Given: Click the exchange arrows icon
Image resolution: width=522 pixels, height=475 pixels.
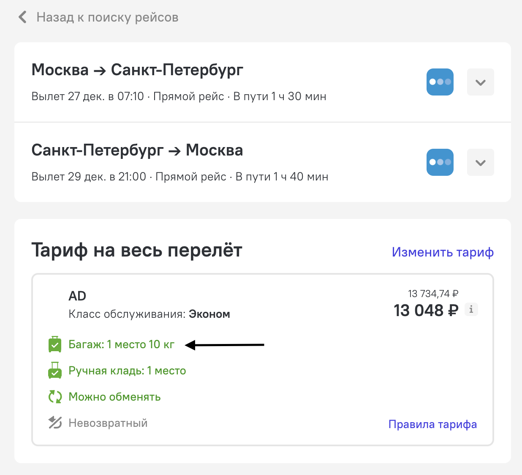Looking at the screenshot, I should [x=55, y=397].
